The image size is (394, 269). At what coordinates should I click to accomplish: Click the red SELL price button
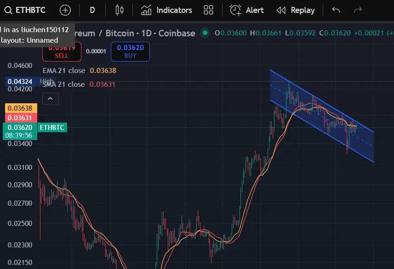(62, 52)
